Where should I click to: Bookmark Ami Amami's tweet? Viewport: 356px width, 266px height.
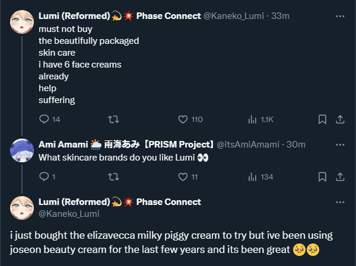click(x=322, y=177)
